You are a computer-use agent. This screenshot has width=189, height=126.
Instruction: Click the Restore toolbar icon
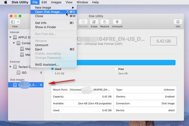pos(105,22)
